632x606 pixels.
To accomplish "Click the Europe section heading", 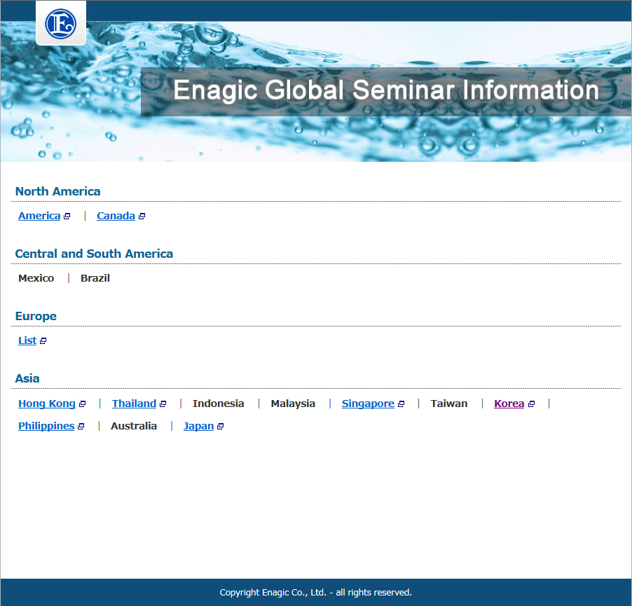I will click(x=36, y=316).
